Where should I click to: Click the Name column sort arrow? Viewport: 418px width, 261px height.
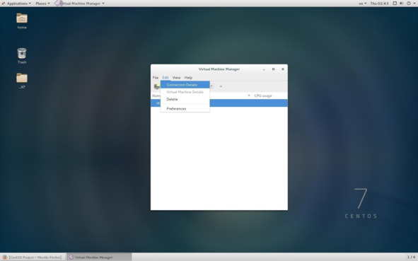(x=249, y=95)
